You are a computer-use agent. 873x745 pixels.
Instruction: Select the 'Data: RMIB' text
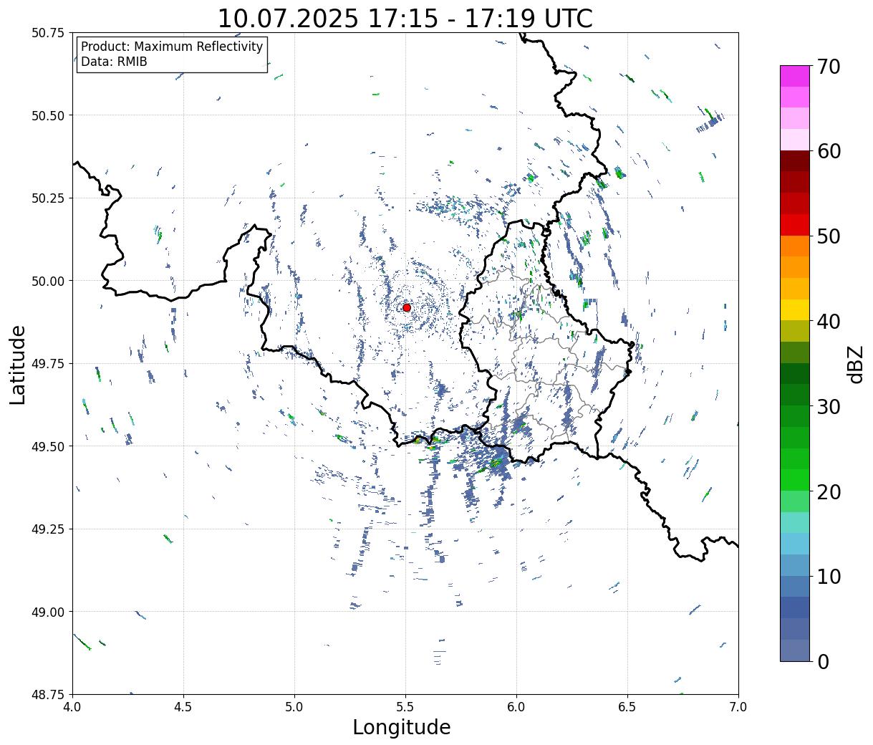pyautogui.click(x=114, y=62)
